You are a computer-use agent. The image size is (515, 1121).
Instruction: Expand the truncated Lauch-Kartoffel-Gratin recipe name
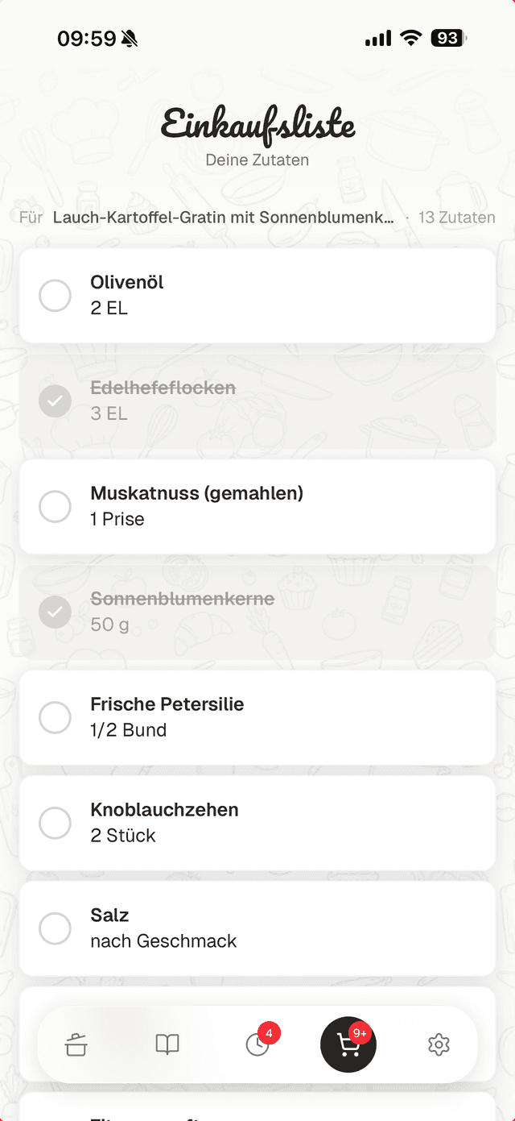point(222,217)
